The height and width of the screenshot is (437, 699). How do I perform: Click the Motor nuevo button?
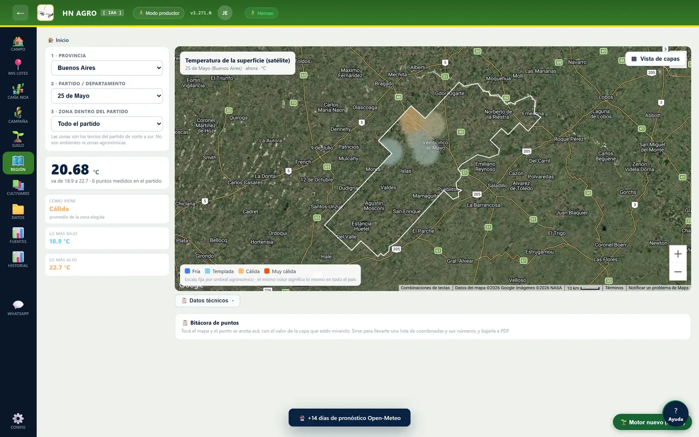click(x=641, y=422)
